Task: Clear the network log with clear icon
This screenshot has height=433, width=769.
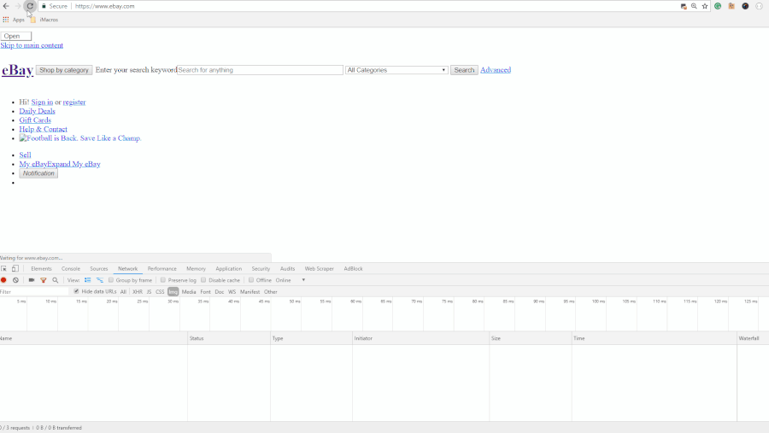Action: coord(15,280)
